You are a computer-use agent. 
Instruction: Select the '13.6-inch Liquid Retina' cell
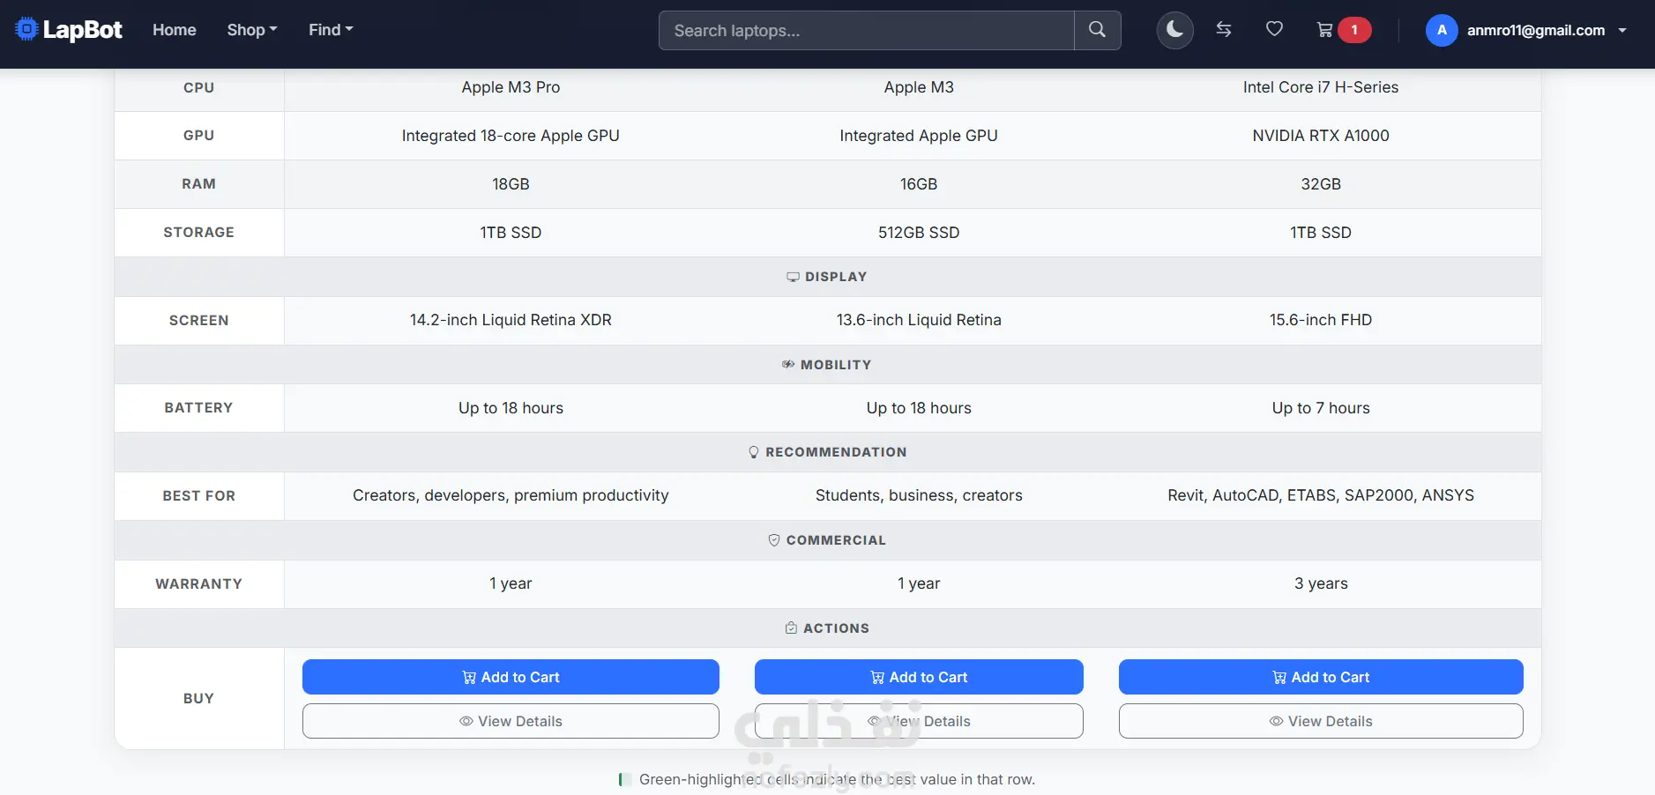pos(919,320)
